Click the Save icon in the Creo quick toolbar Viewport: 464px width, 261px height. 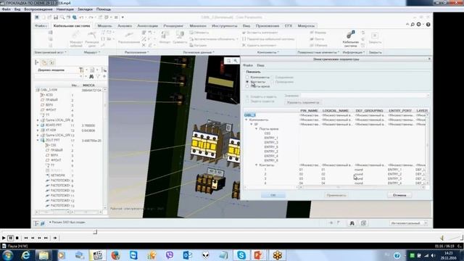pos(56,17)
